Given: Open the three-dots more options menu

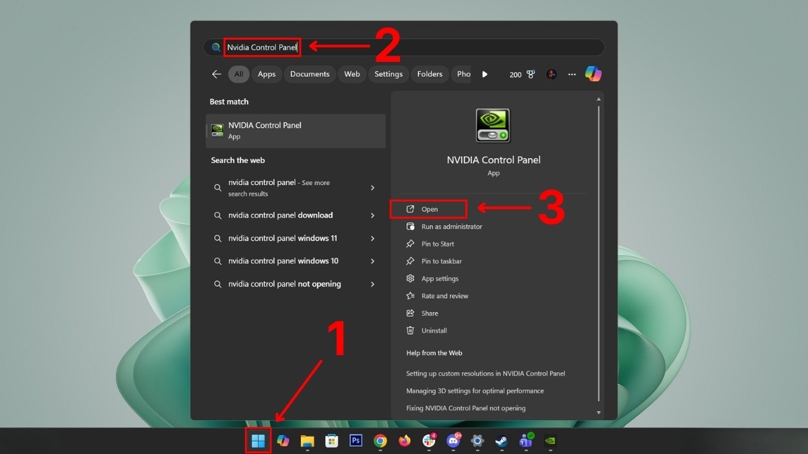Looking at the screenshot, I should [x=572, y=74].
